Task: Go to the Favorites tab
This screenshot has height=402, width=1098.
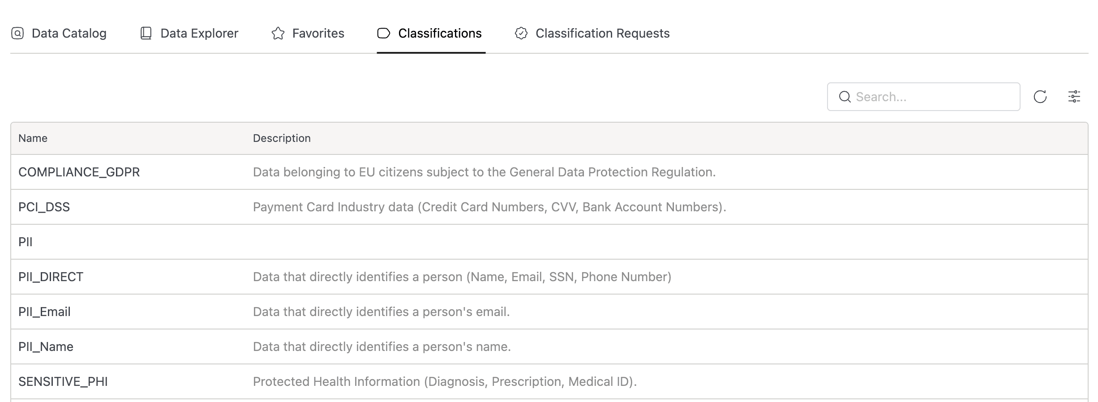Action: click(x=318, y=33)
